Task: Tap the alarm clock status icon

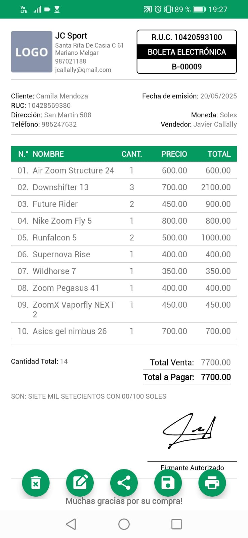Action: coord(158,9)
